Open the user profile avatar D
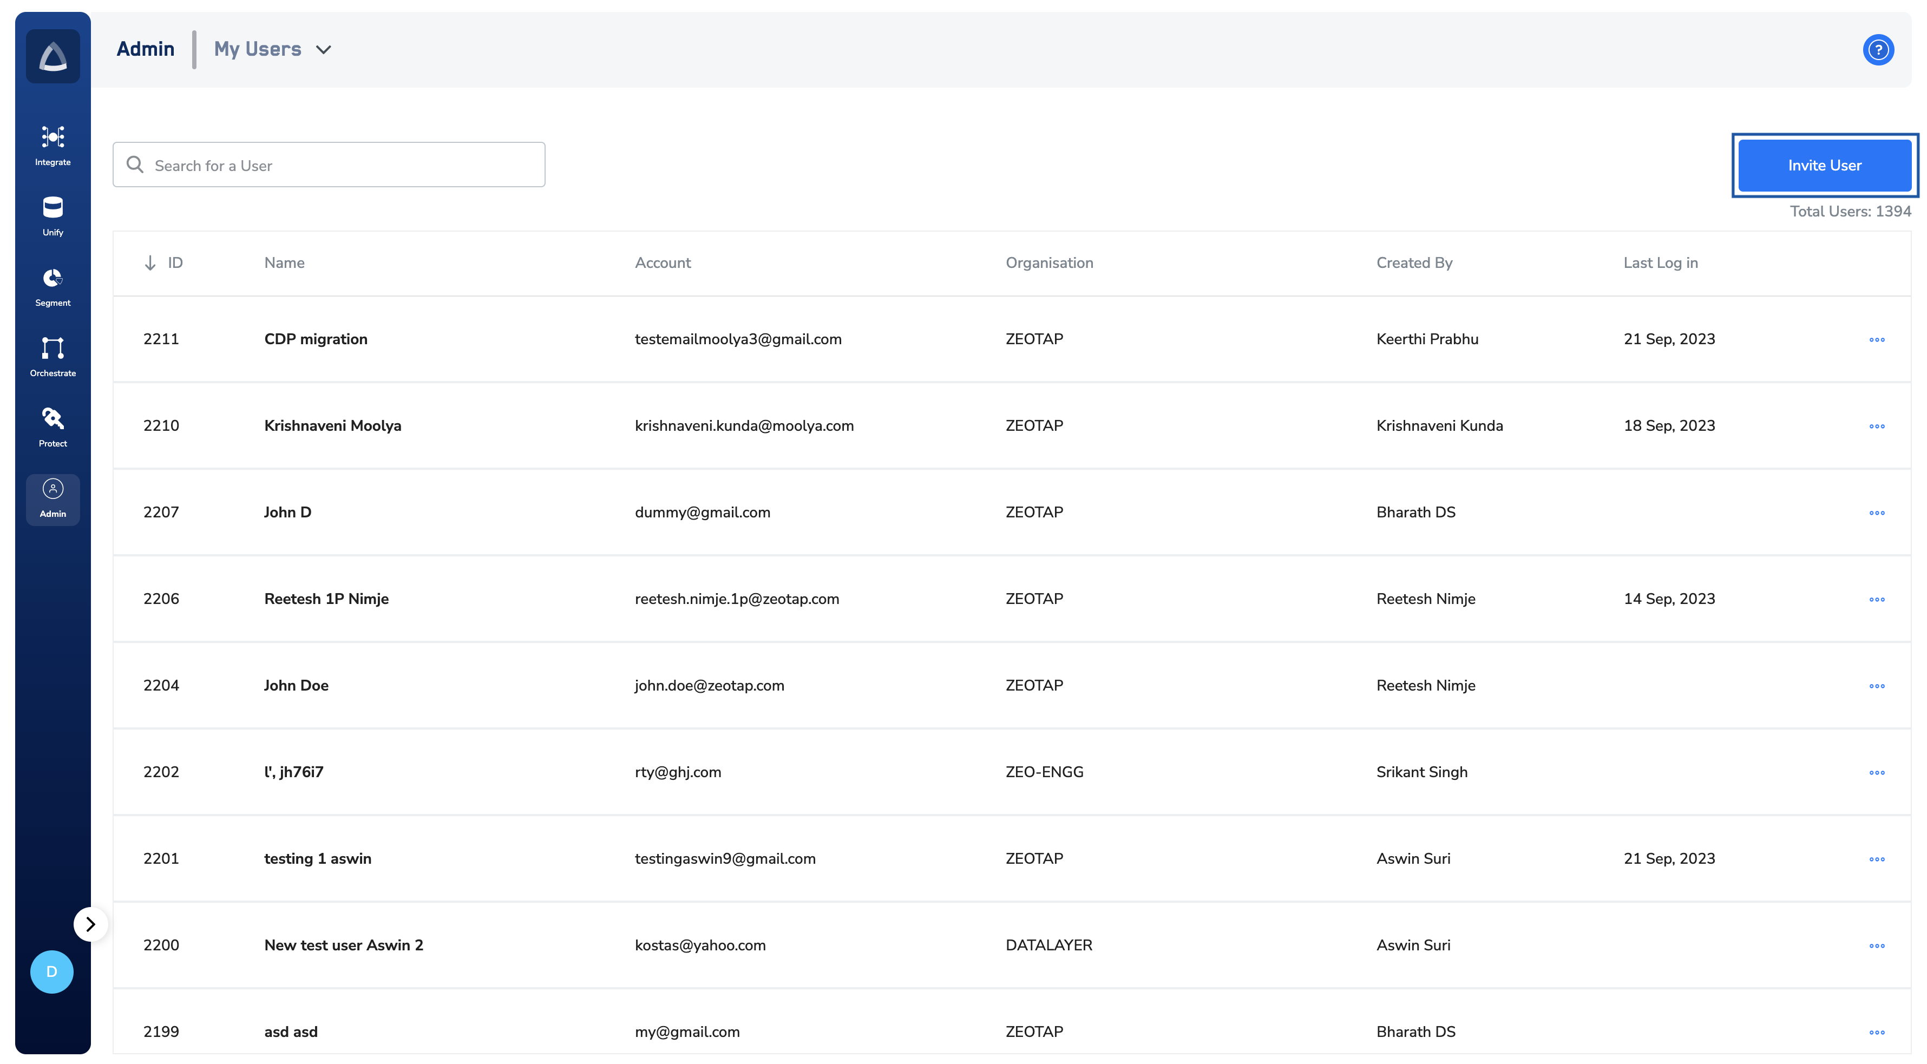This screenshot has height=1064, width=1927. (51, 971)
